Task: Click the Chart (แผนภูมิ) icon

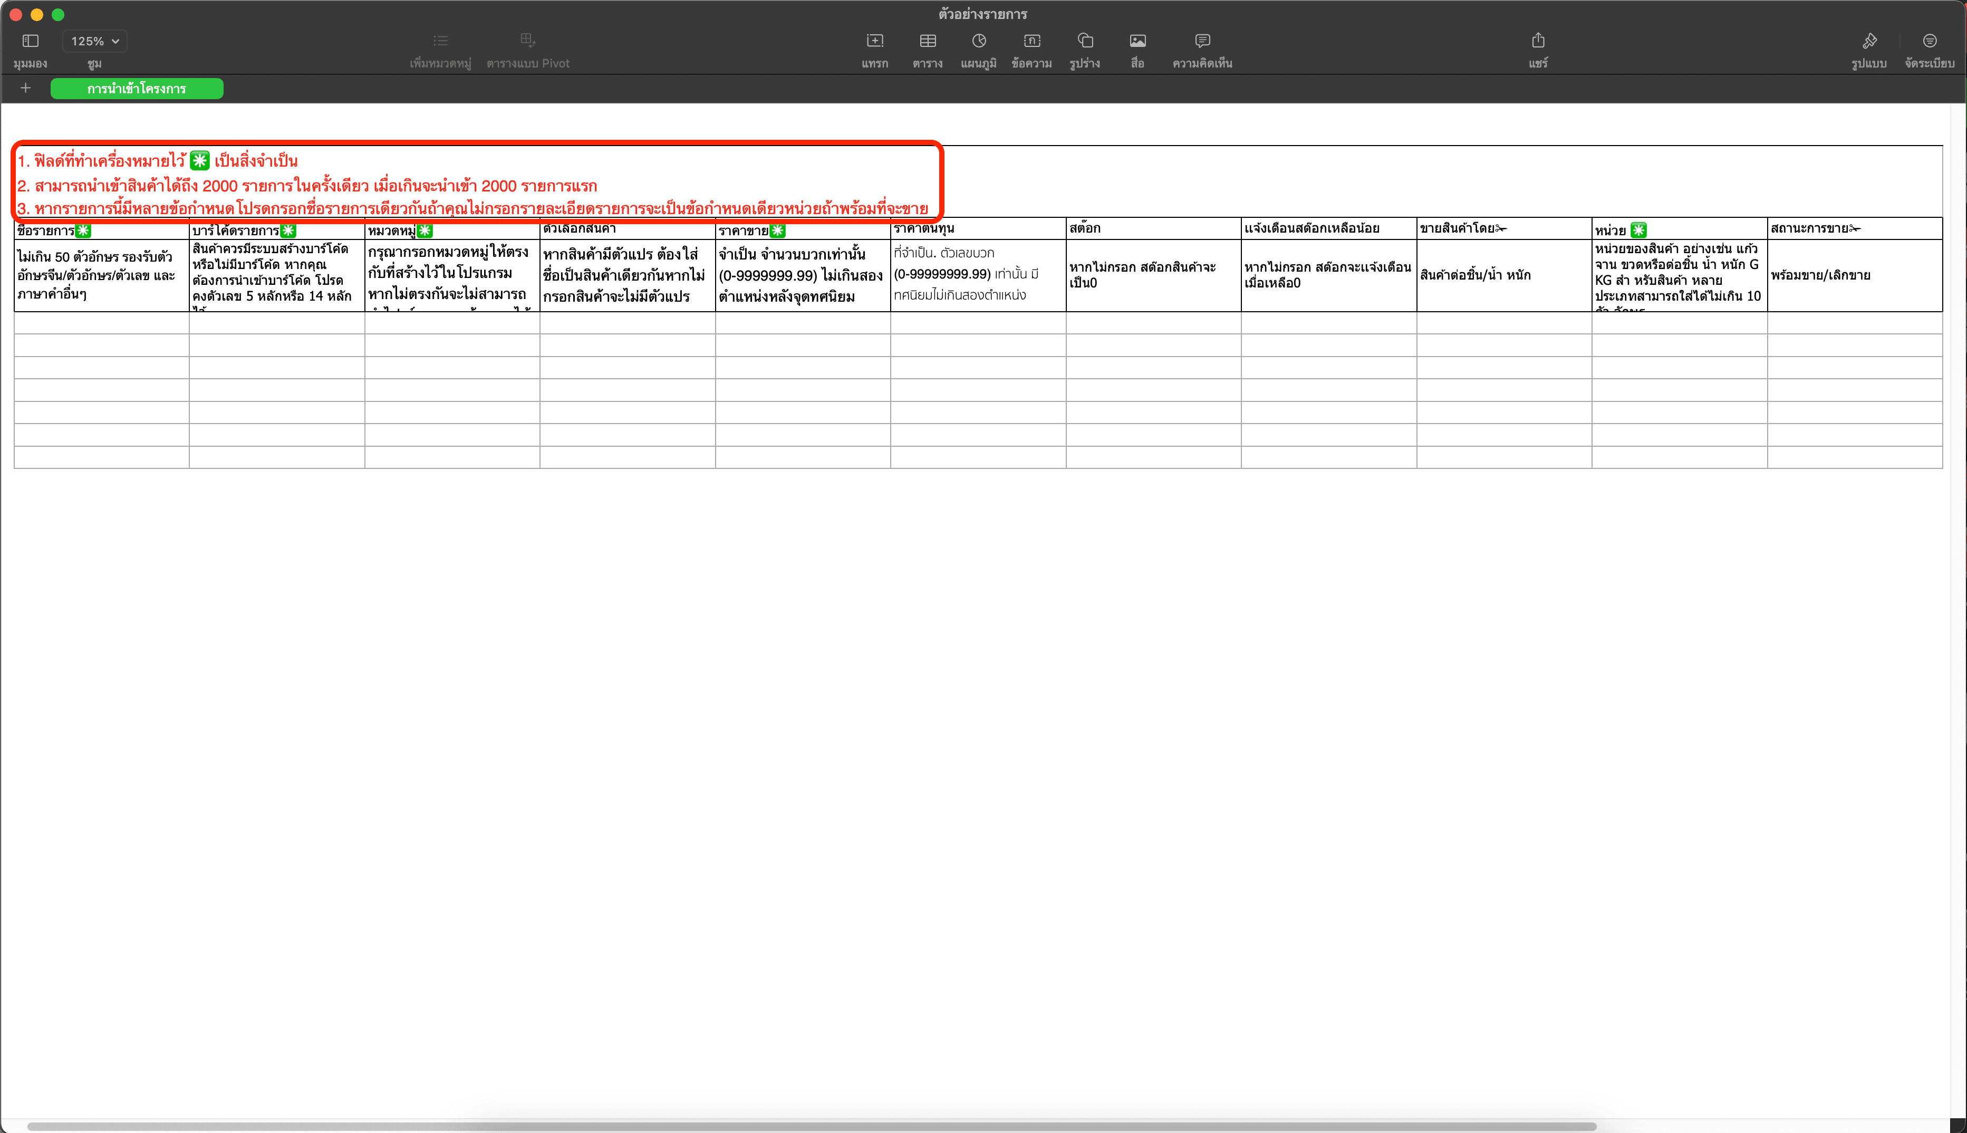Action: [x=978, y=41]
